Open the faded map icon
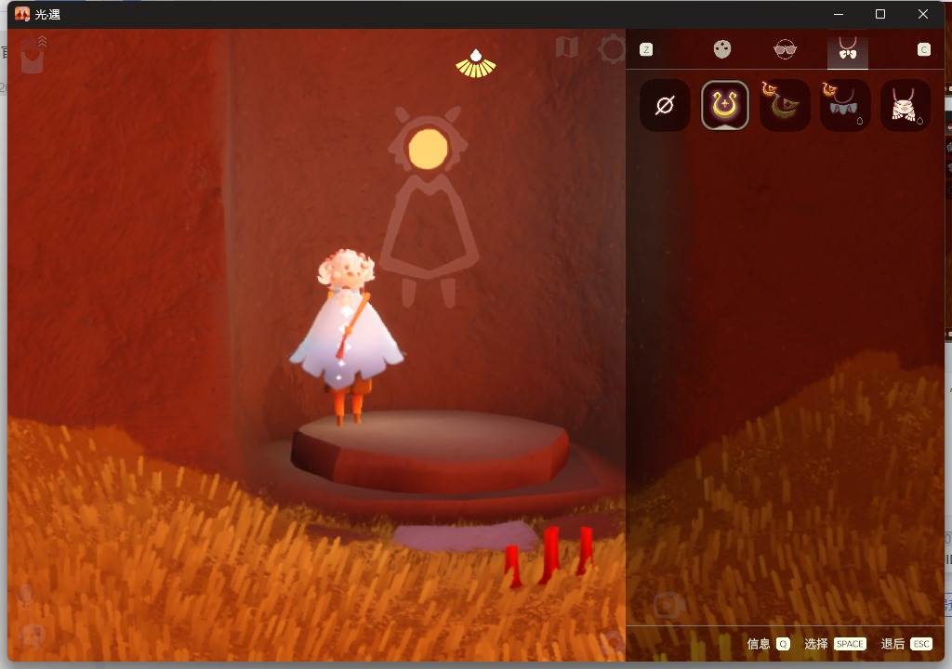 [x=566, y=46]
